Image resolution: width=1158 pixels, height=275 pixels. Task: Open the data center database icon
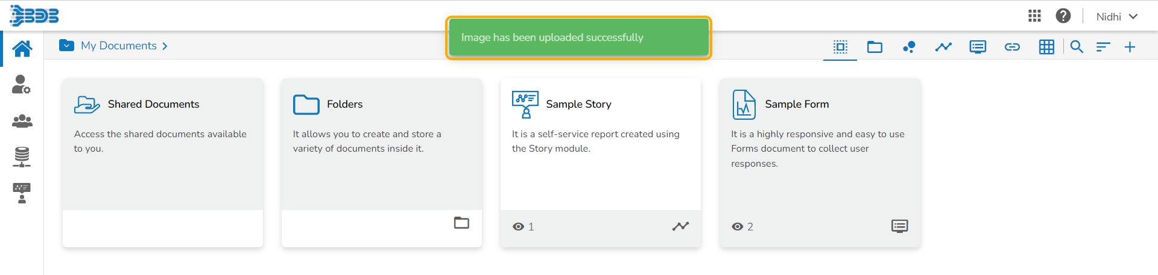(22, 157)
